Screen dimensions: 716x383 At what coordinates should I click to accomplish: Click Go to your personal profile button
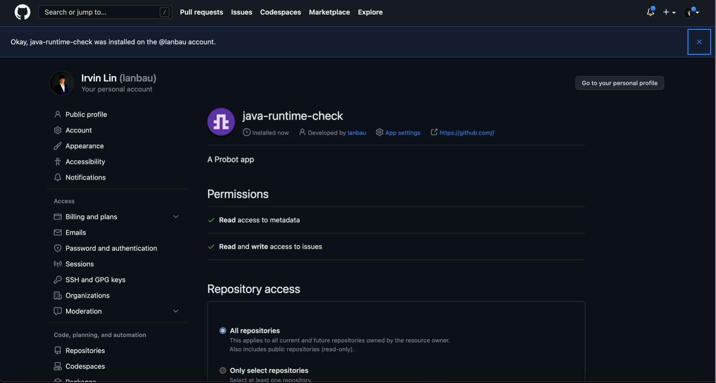[x=619, y=83]
